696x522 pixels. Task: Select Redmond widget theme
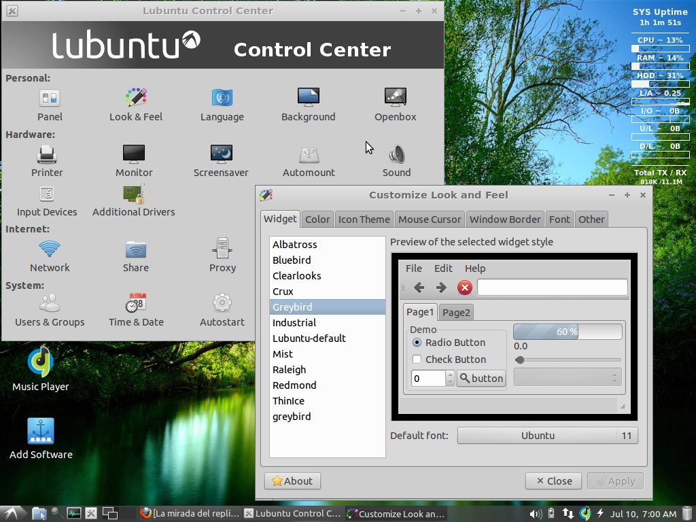(x=327, y=385)
